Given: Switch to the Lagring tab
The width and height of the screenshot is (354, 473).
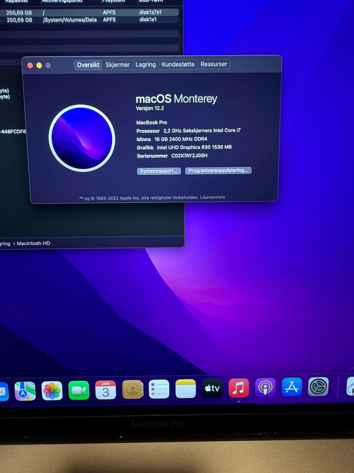Looking at the screenshot, I should coord(146,64).
